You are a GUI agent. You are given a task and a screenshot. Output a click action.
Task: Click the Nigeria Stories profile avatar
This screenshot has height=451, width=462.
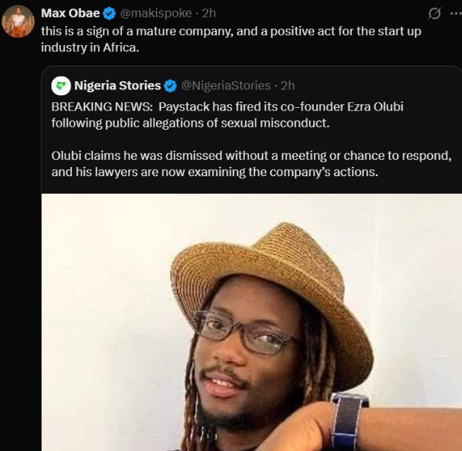tap(61, 86)
